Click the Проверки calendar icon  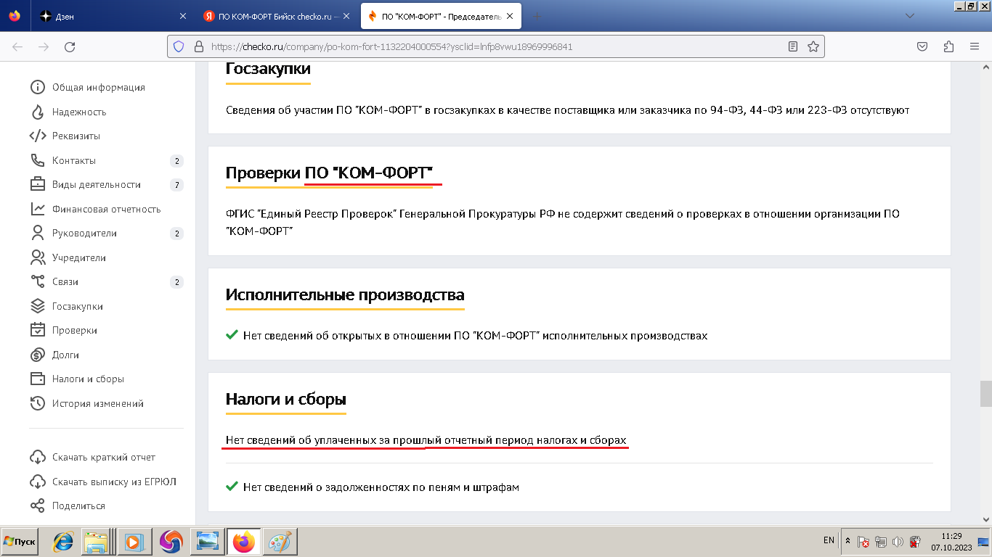click(x=38, y=330)
